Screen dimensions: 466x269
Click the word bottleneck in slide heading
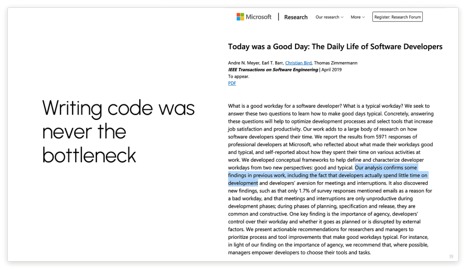click(89, 155)
